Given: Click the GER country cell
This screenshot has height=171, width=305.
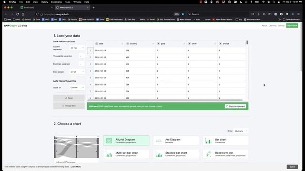Looking at the screenshot, I should coord(140,50).
